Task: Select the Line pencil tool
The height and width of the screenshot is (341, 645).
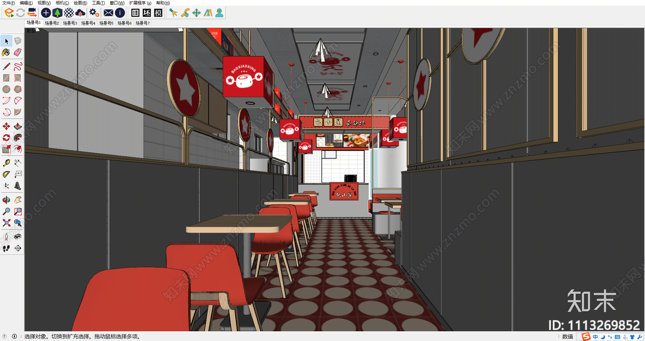Action: click(x=6, y=67)
